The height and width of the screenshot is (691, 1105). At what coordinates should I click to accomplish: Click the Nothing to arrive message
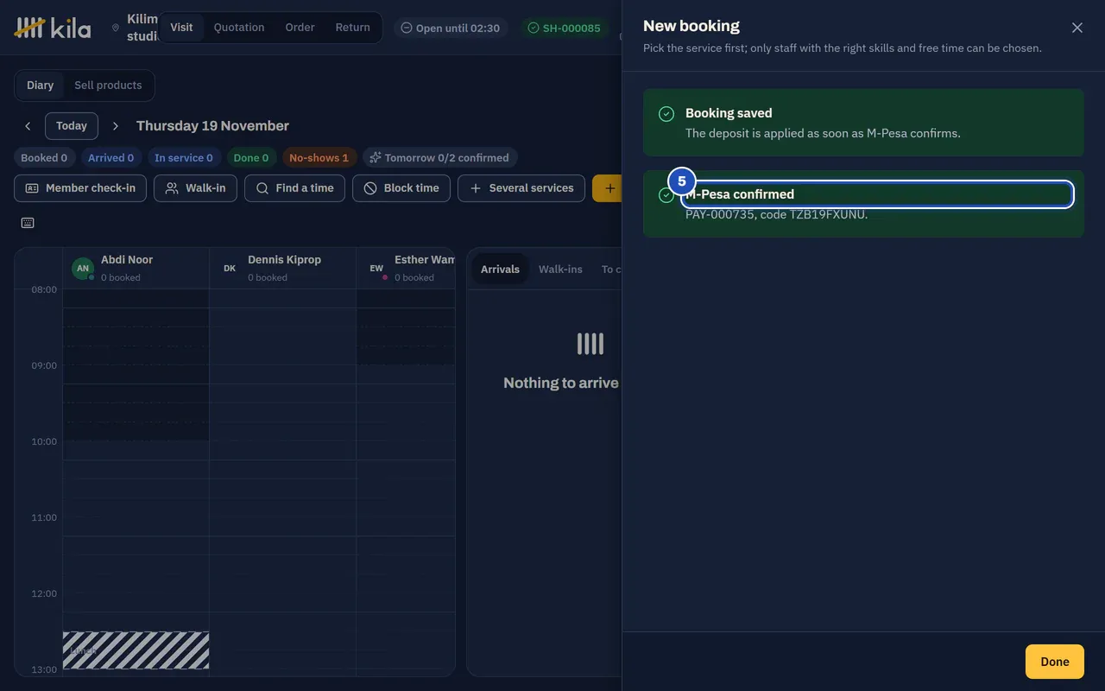[x=561, y=383]
